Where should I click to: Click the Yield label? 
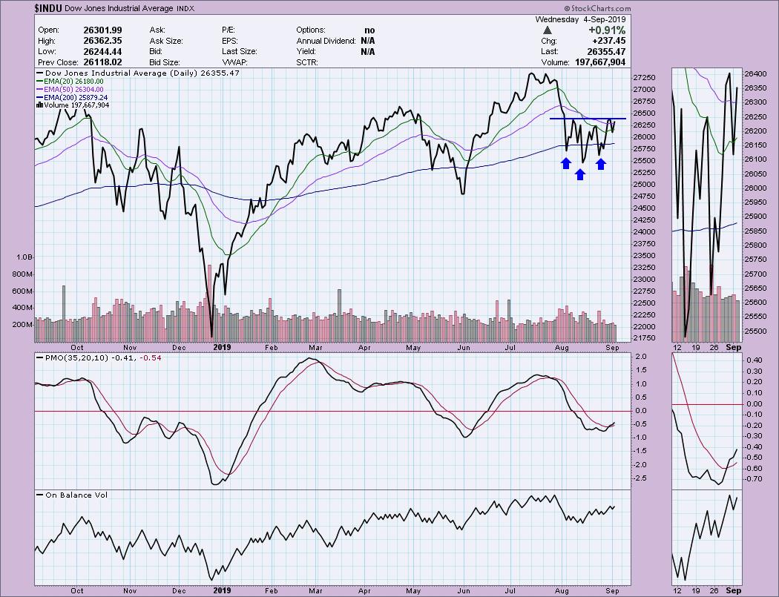(x=307, y=52)
